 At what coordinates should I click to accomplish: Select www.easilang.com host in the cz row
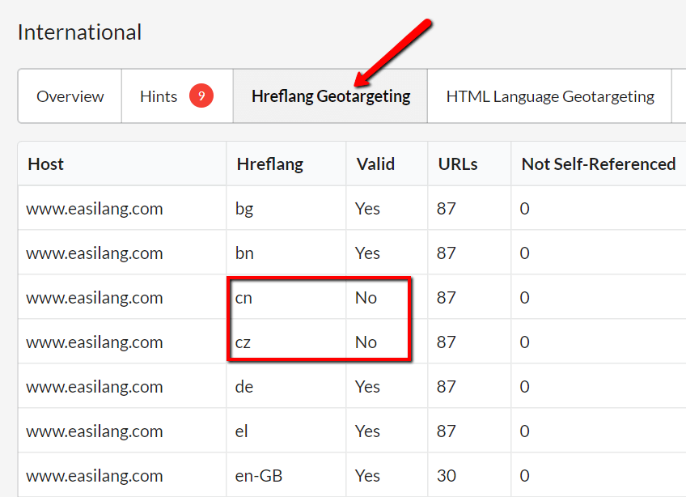(95, 342)
